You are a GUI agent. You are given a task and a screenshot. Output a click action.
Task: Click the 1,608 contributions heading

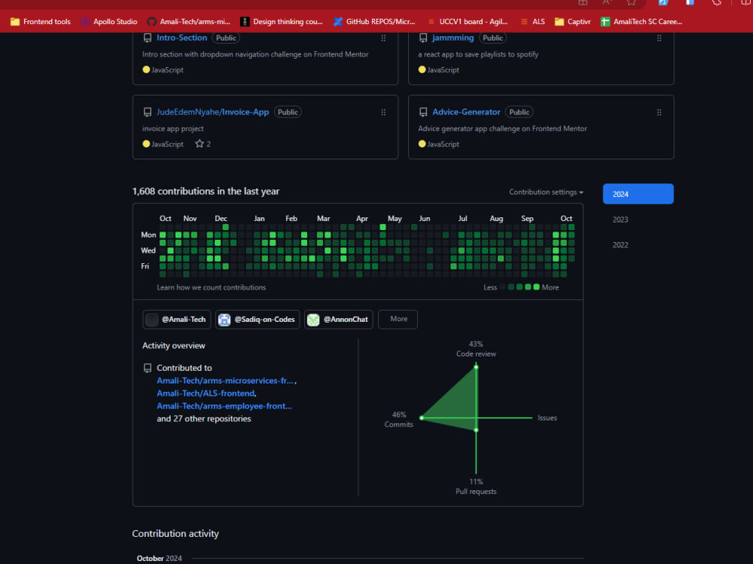206,191
